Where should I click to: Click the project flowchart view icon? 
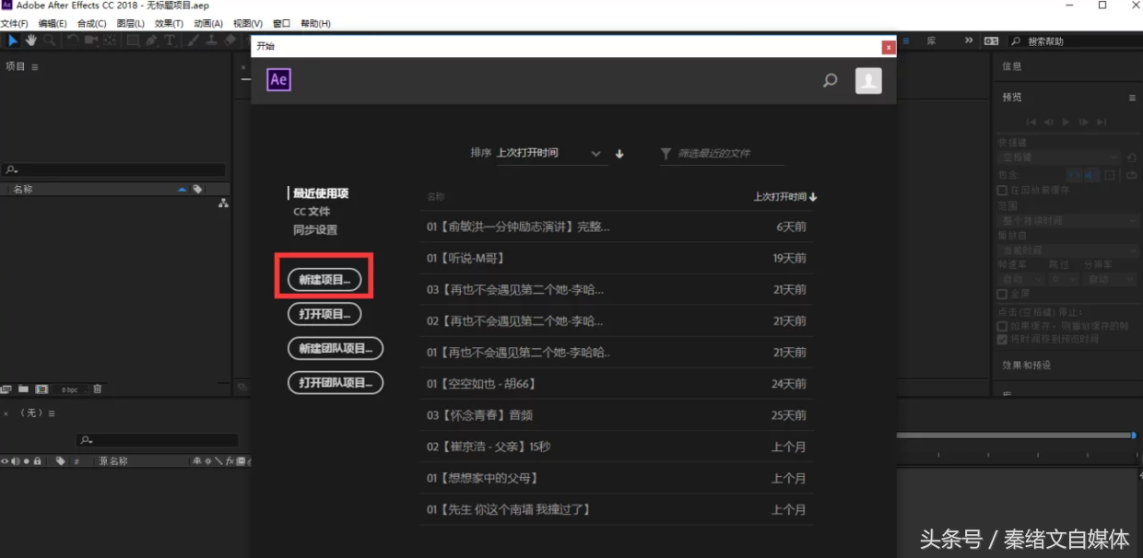point(223,203)
